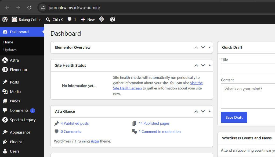Collapse the Site Health Status panel
The width and height of the screenshot is (275, 157).
[x=209, y=65]
